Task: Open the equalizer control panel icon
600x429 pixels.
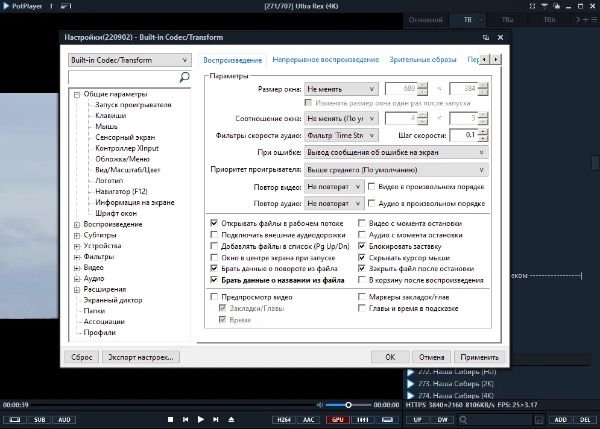Action: [362, 420]
